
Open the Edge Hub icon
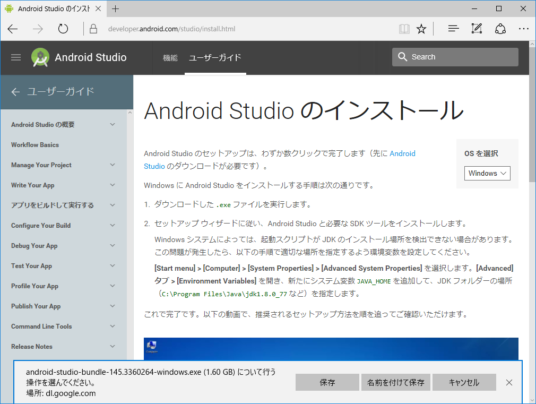click(x=453, y=29)
